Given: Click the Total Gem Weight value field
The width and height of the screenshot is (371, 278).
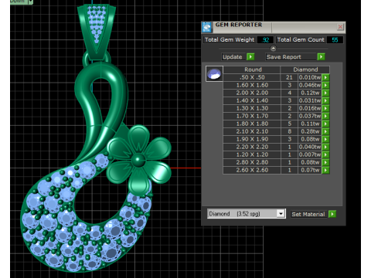Looking at the screenshot, I should (265, 40).
